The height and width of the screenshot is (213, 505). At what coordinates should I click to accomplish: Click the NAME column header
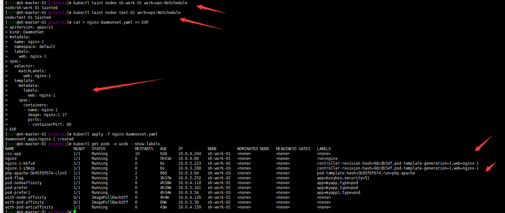pyautogui.click(x=10, y=149)
